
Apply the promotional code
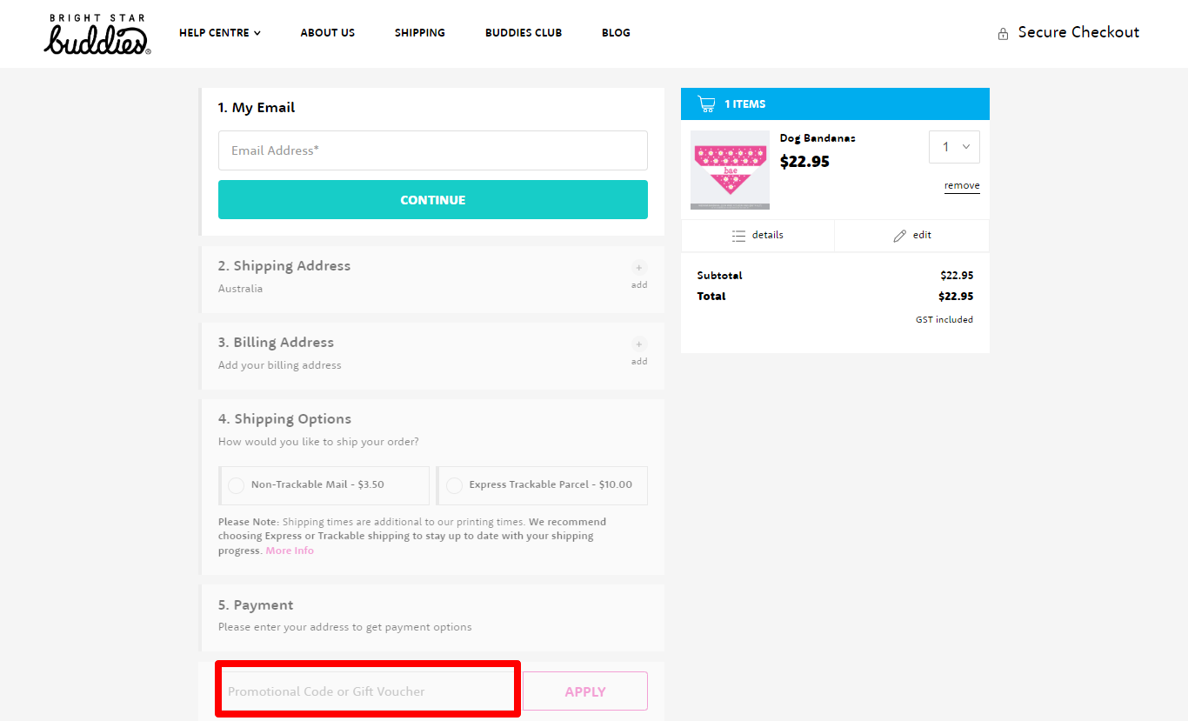coord(584,691)
